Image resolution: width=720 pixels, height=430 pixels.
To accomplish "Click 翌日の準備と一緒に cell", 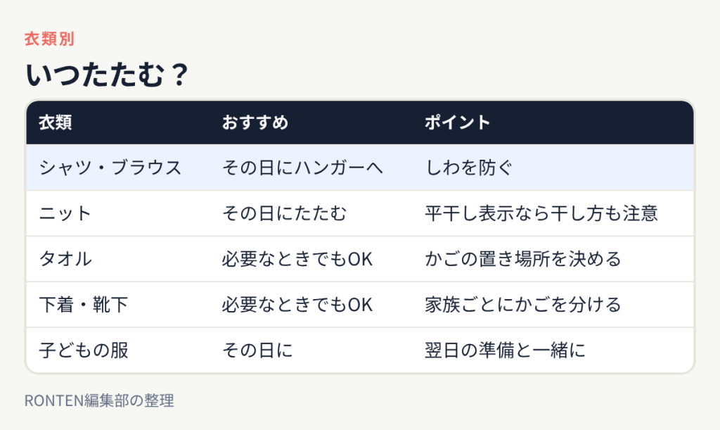I will point(505,350).
